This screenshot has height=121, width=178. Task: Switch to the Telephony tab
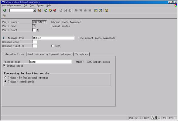(82, 54)
